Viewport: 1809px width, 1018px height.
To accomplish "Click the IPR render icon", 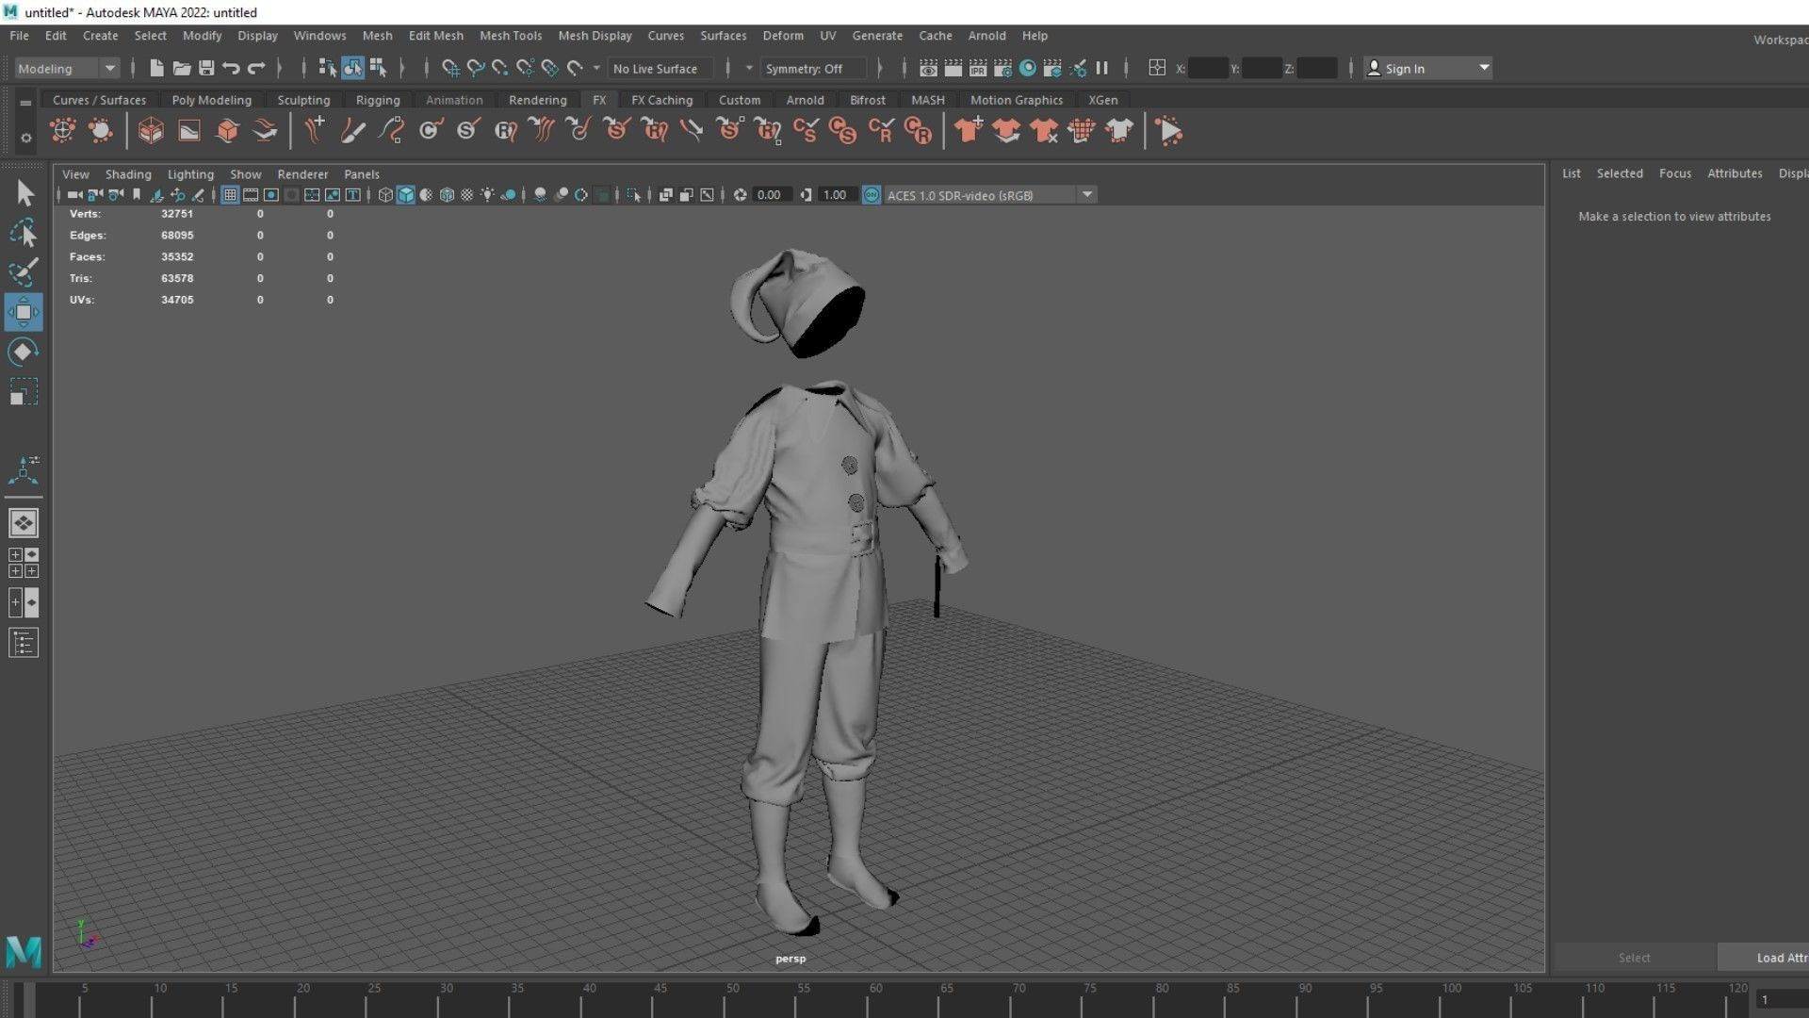I will coord(978,68).
